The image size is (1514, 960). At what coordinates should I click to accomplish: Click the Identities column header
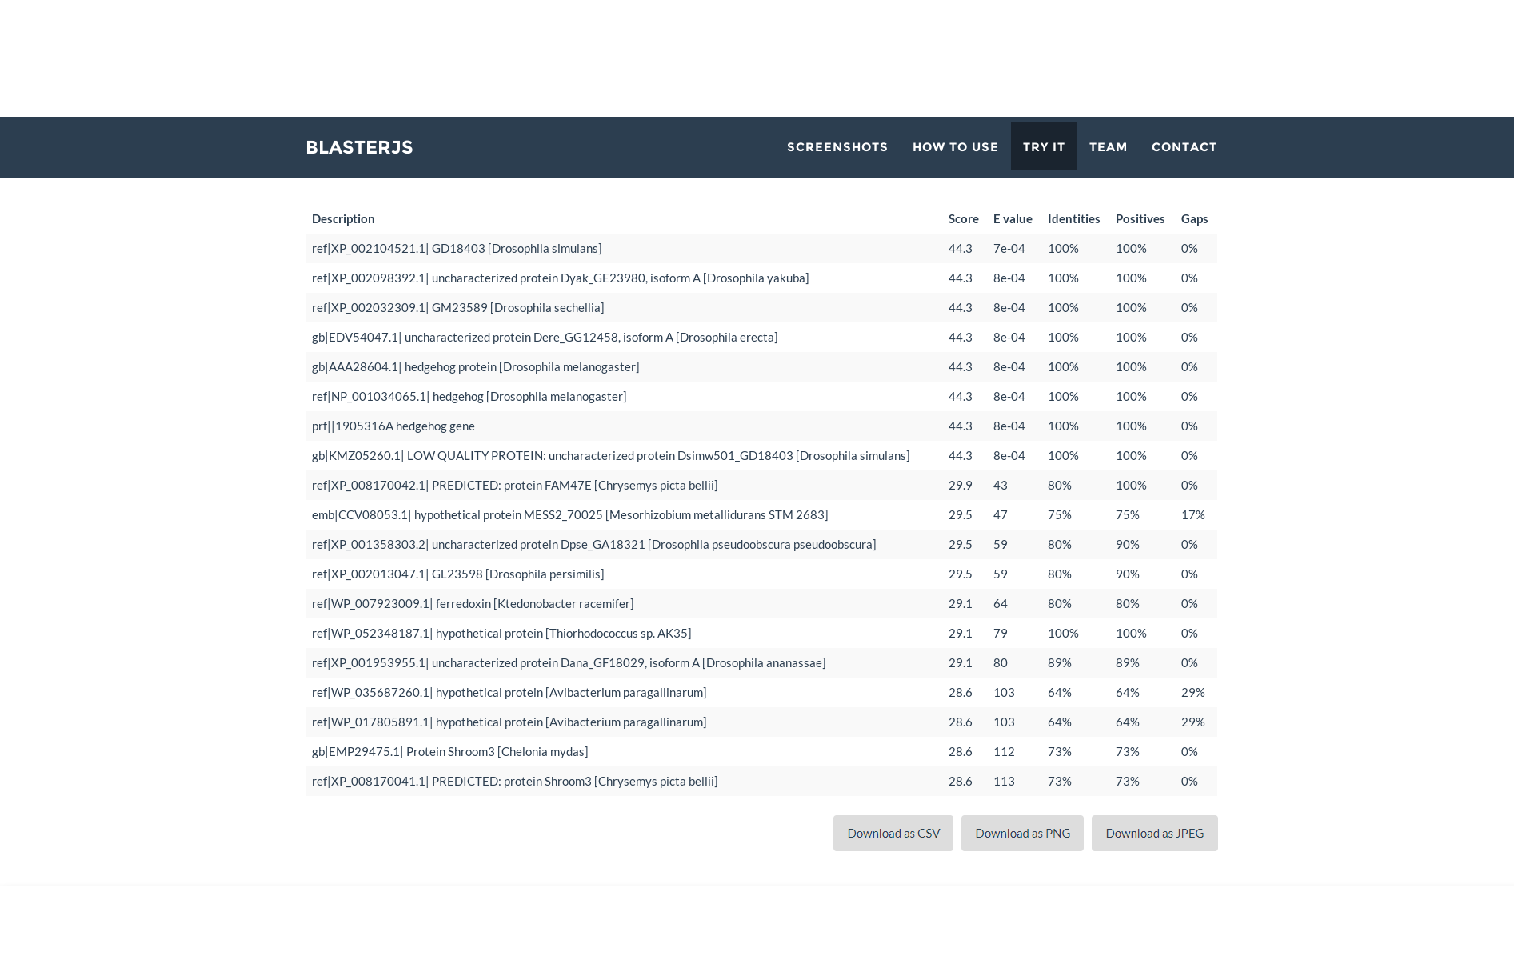(x=1073, y=219)
